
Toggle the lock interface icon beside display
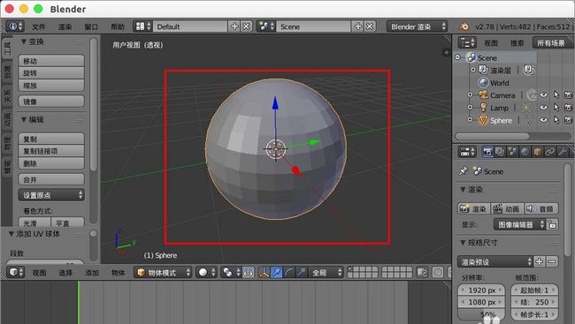coord(552,224)
